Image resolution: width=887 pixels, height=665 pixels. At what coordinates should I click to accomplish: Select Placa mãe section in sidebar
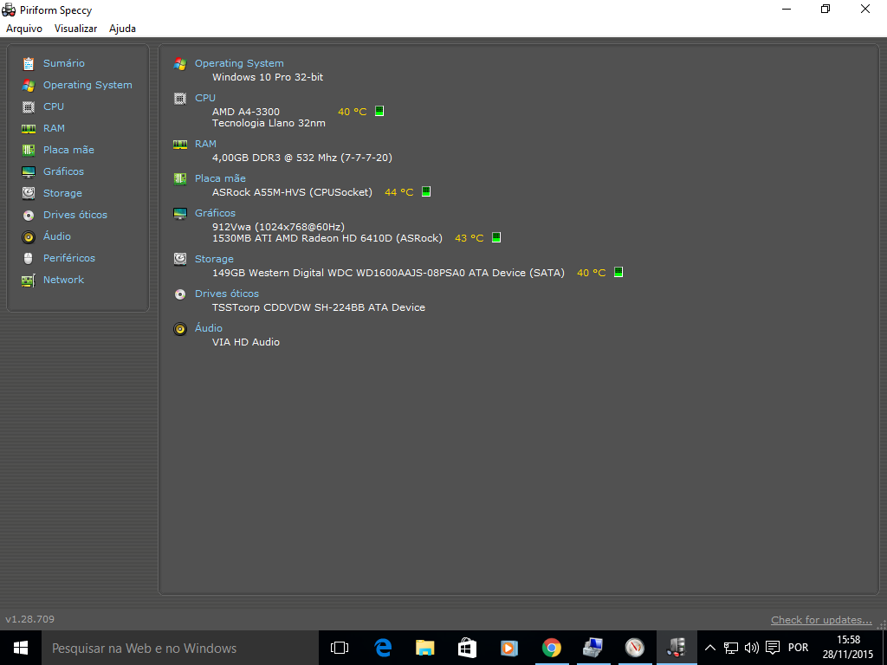[69, 150]
